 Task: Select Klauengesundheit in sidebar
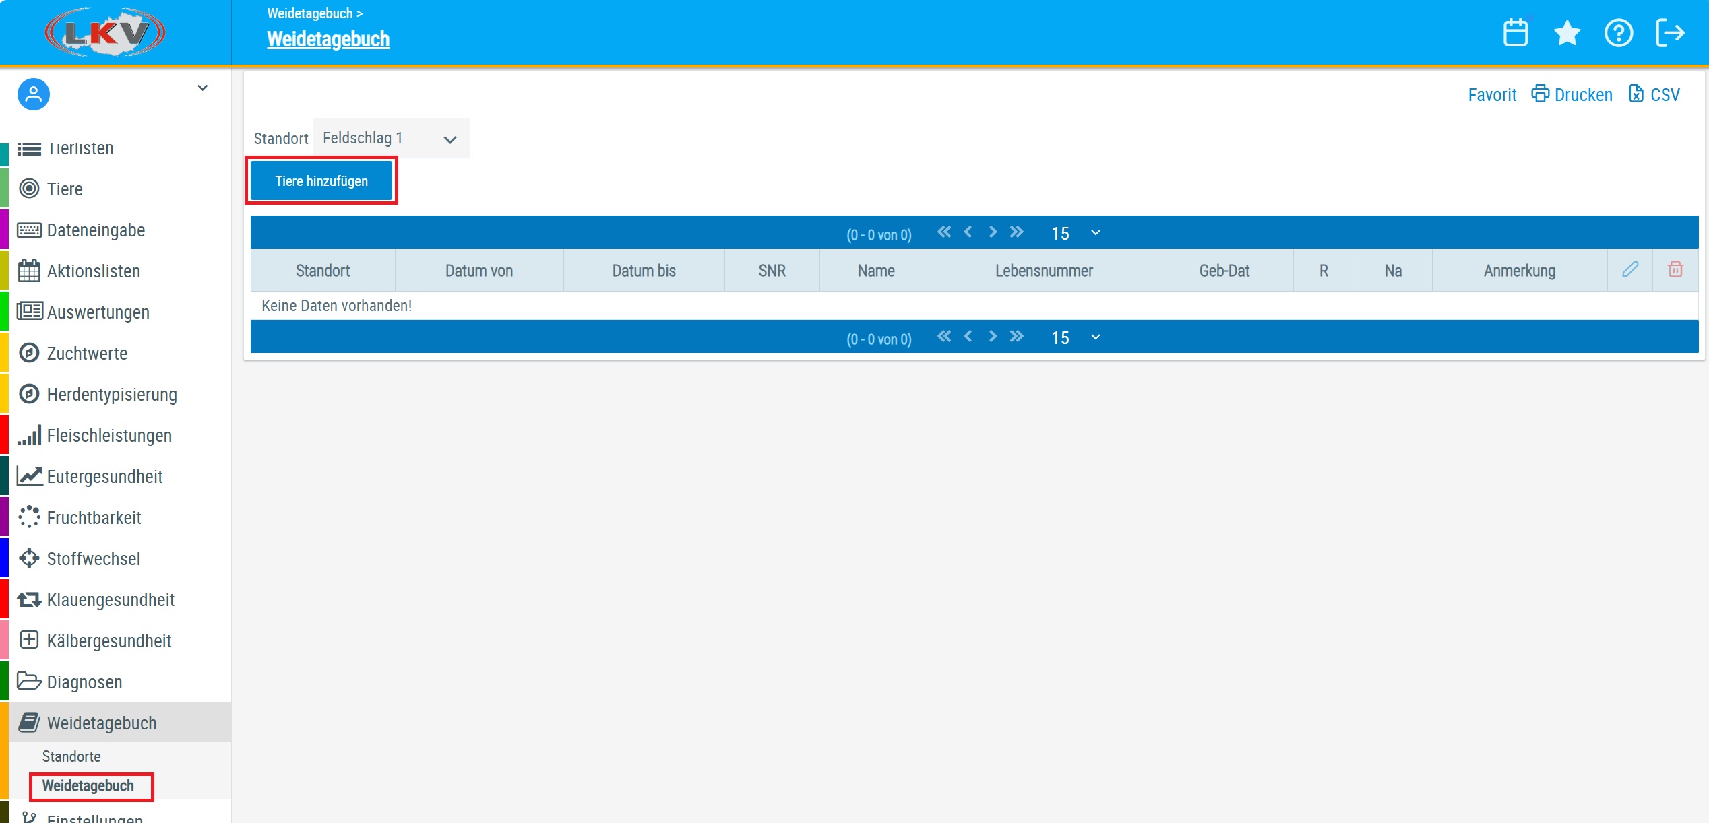coord(111,599)
